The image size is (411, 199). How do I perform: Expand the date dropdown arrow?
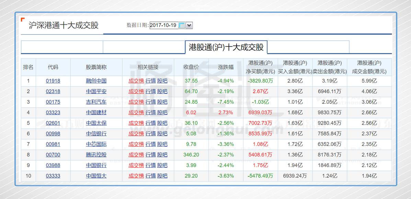click(189, 25)
